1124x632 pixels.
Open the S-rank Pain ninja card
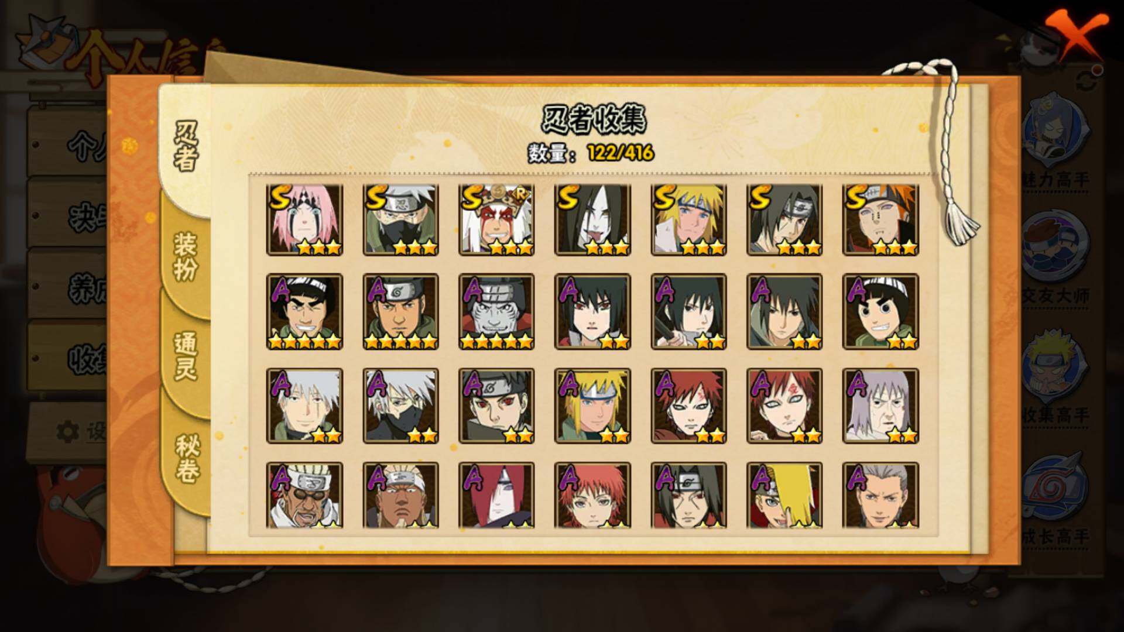880,220
